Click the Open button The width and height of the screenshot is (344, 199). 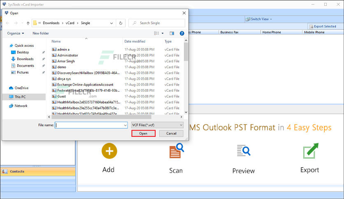(144, 134)
